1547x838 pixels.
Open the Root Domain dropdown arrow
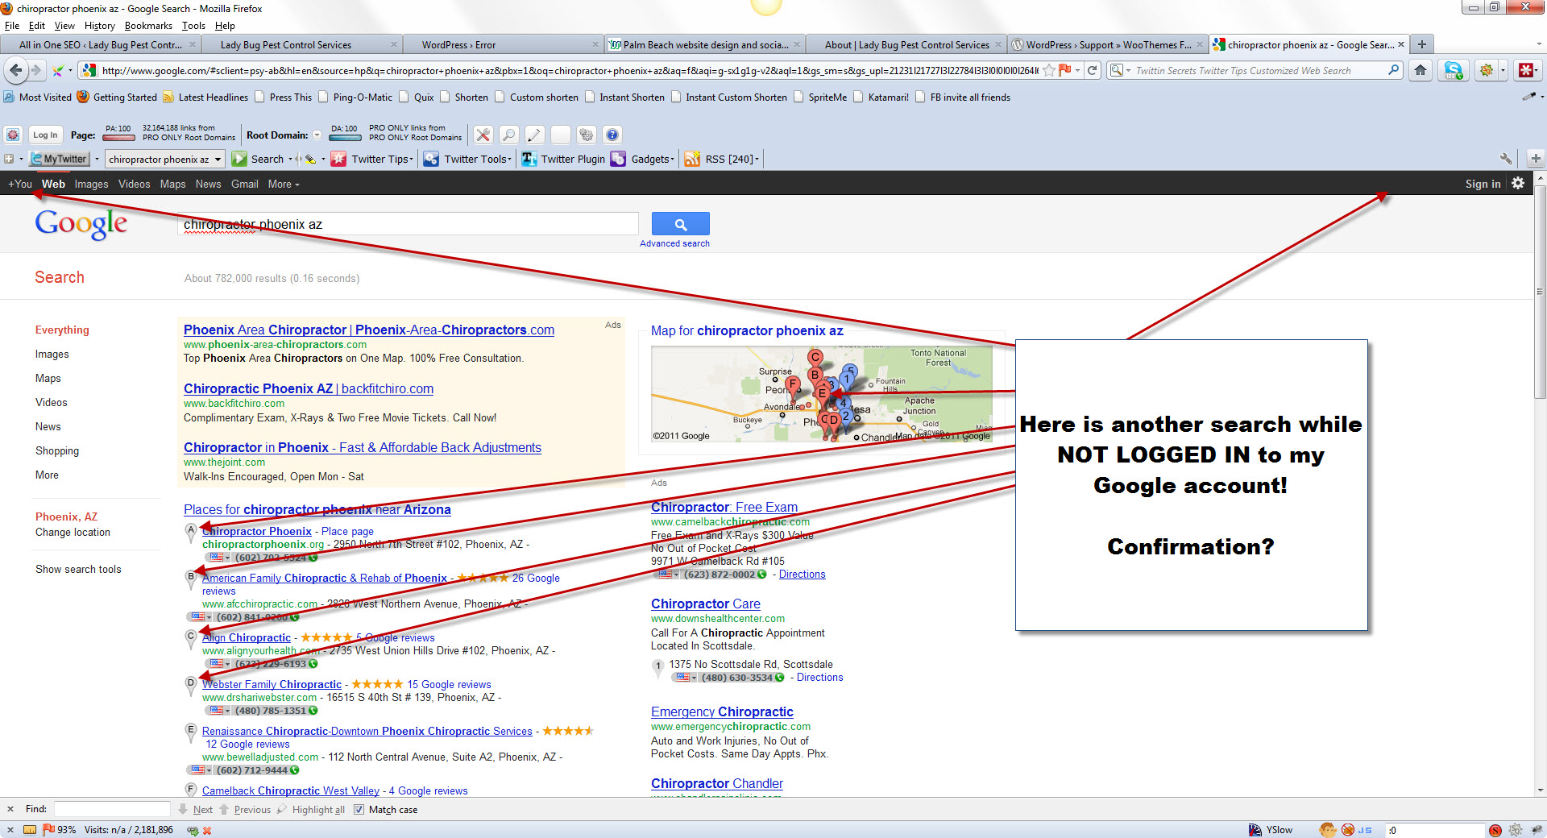tap(317, 135)
